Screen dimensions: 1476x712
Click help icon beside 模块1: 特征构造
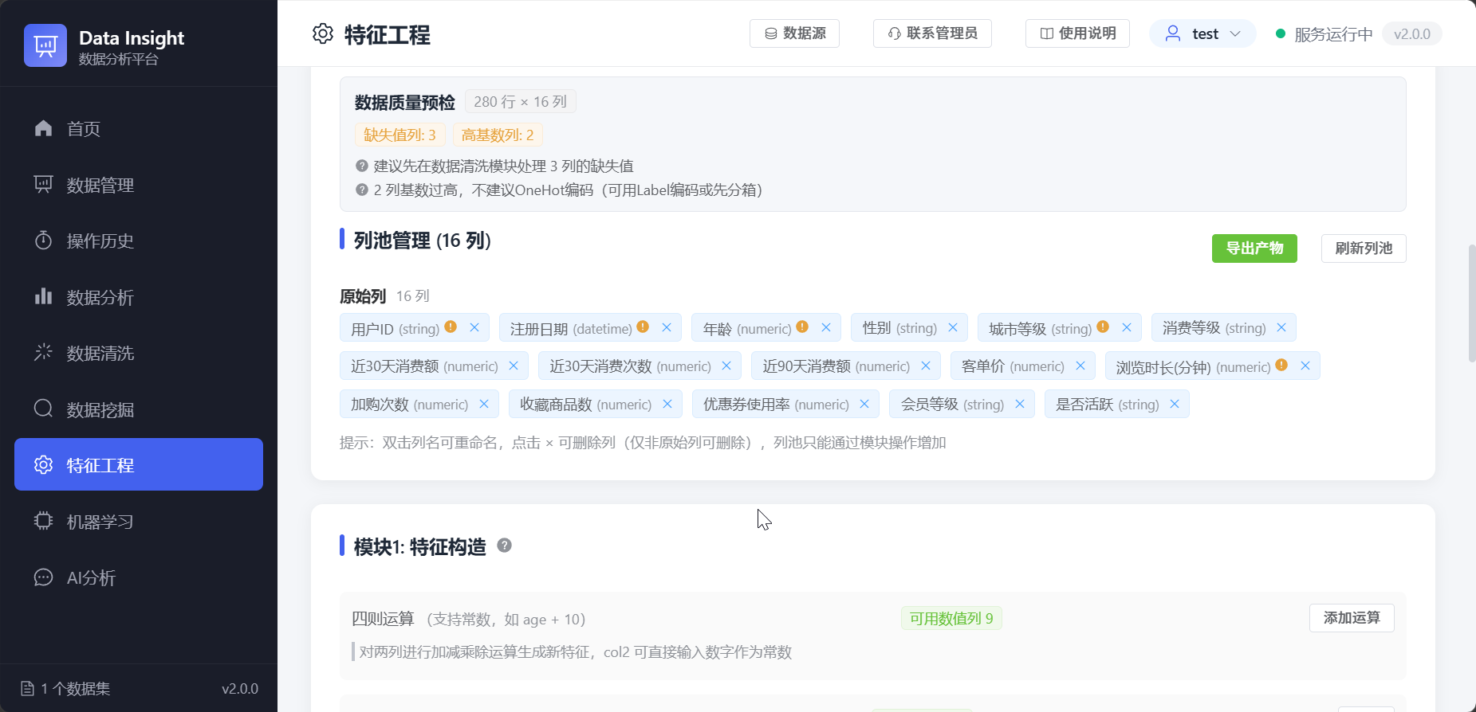(504, 546)
